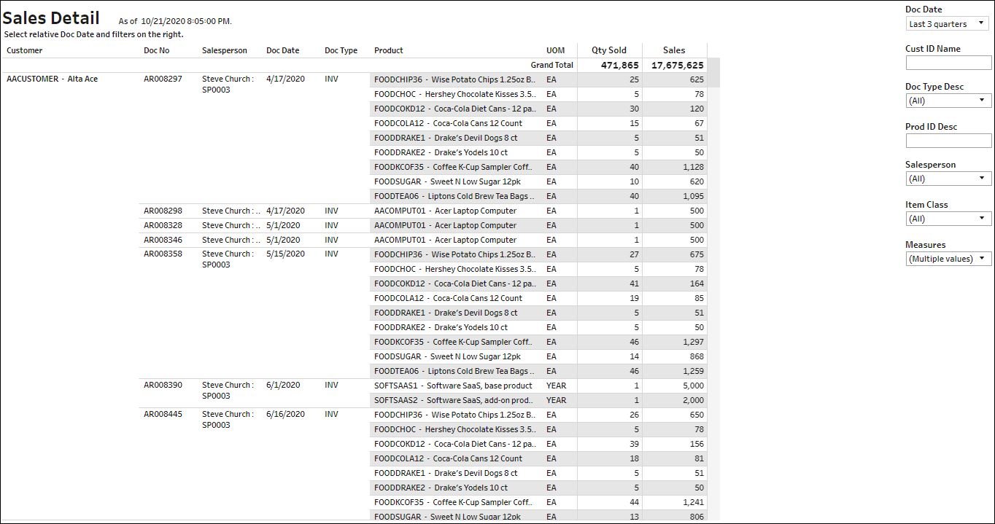The image size is (995, 524).
Task: Expand the Doc Type Desc dropdown
Action: click(948, 101)
